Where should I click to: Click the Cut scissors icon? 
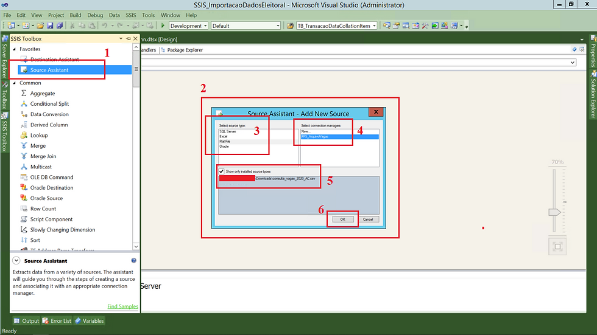coord(72,26)
